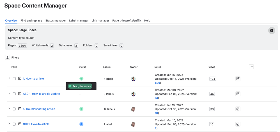The height and width of the screenshot is (132, 280).
Task: Switch to Find and replace tab
Action: [x=31, y=20]
